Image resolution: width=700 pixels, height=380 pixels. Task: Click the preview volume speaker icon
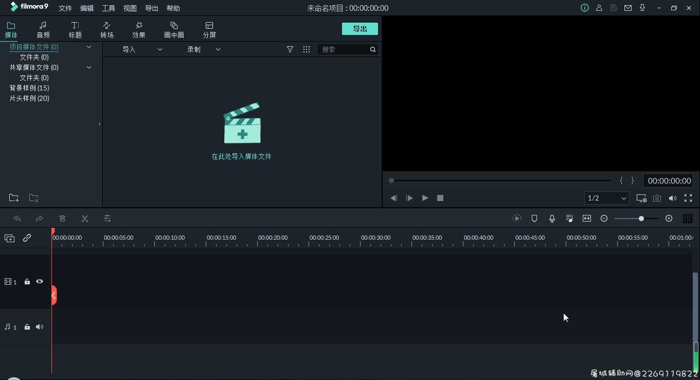(672, 198)
